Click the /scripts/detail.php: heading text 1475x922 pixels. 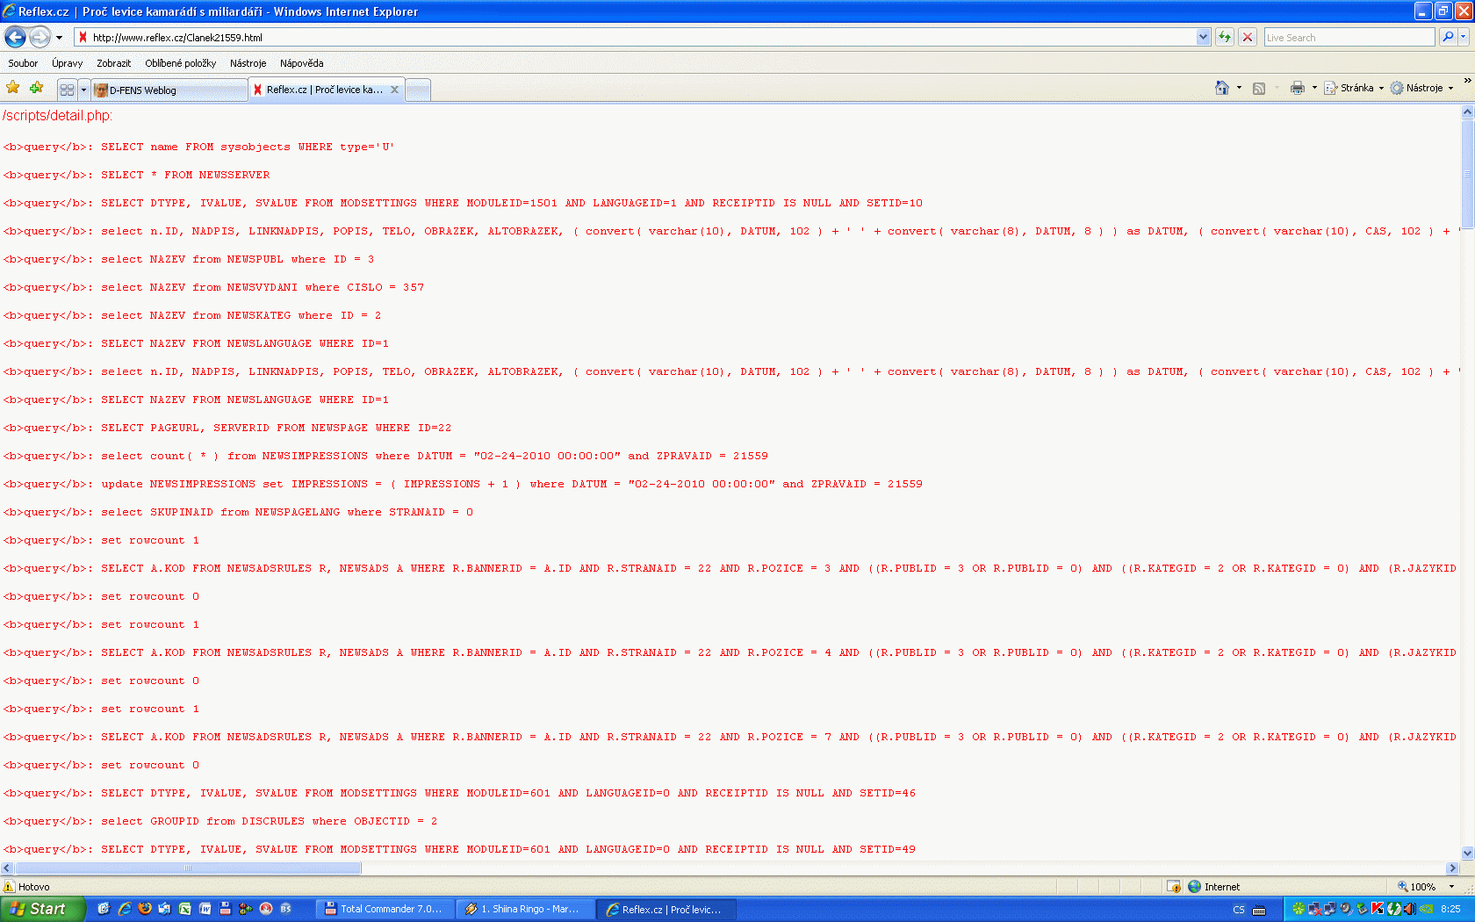click(57, 116)
